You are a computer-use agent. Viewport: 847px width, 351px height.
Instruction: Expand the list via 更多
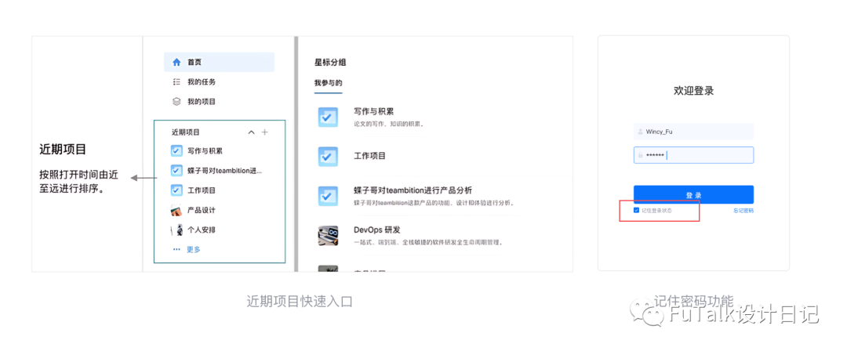click(194, 249)
